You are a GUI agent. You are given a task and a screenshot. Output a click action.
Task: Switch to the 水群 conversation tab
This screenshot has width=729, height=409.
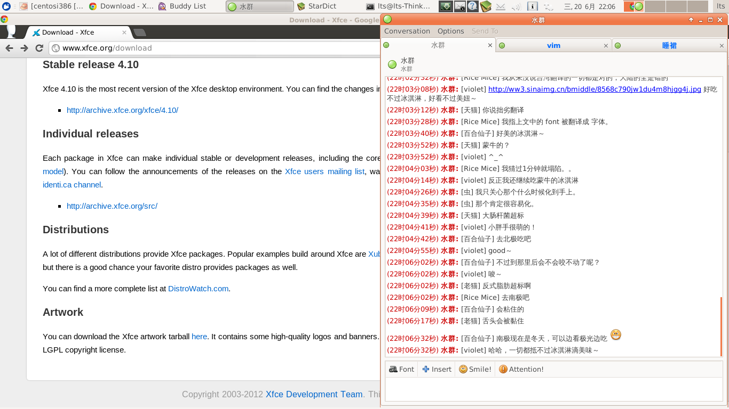pyautogui.click(x=438, y=45)
